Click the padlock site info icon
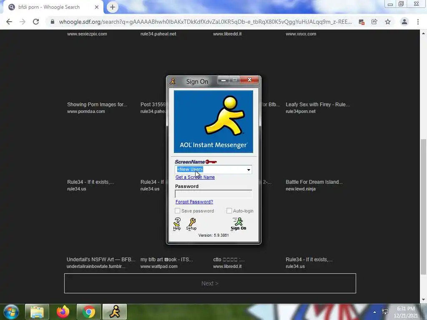 pyautogui.click(x=53, y=22)
